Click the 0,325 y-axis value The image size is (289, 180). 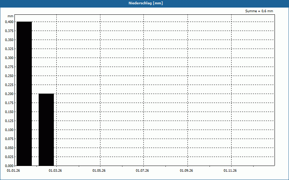tap(9, 49)
